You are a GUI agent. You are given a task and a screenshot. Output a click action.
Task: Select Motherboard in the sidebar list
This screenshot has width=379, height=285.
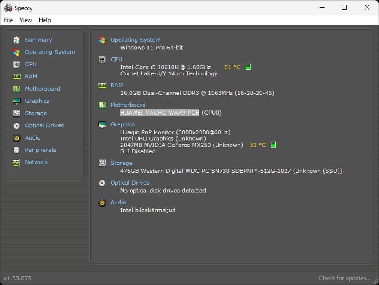tap(42, 89)
